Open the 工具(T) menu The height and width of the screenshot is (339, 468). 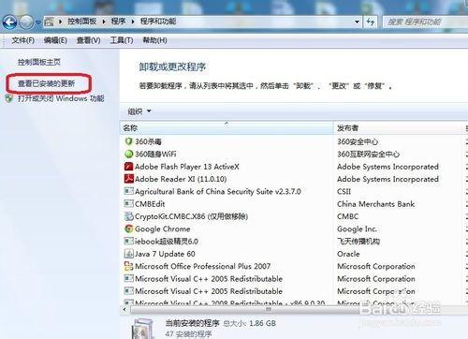pos(122,40)
